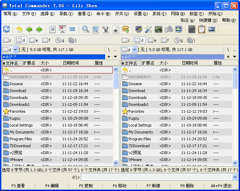Click the clipboard icon in toolbar
Screen dimensions: 240x191
coord(201,29)
